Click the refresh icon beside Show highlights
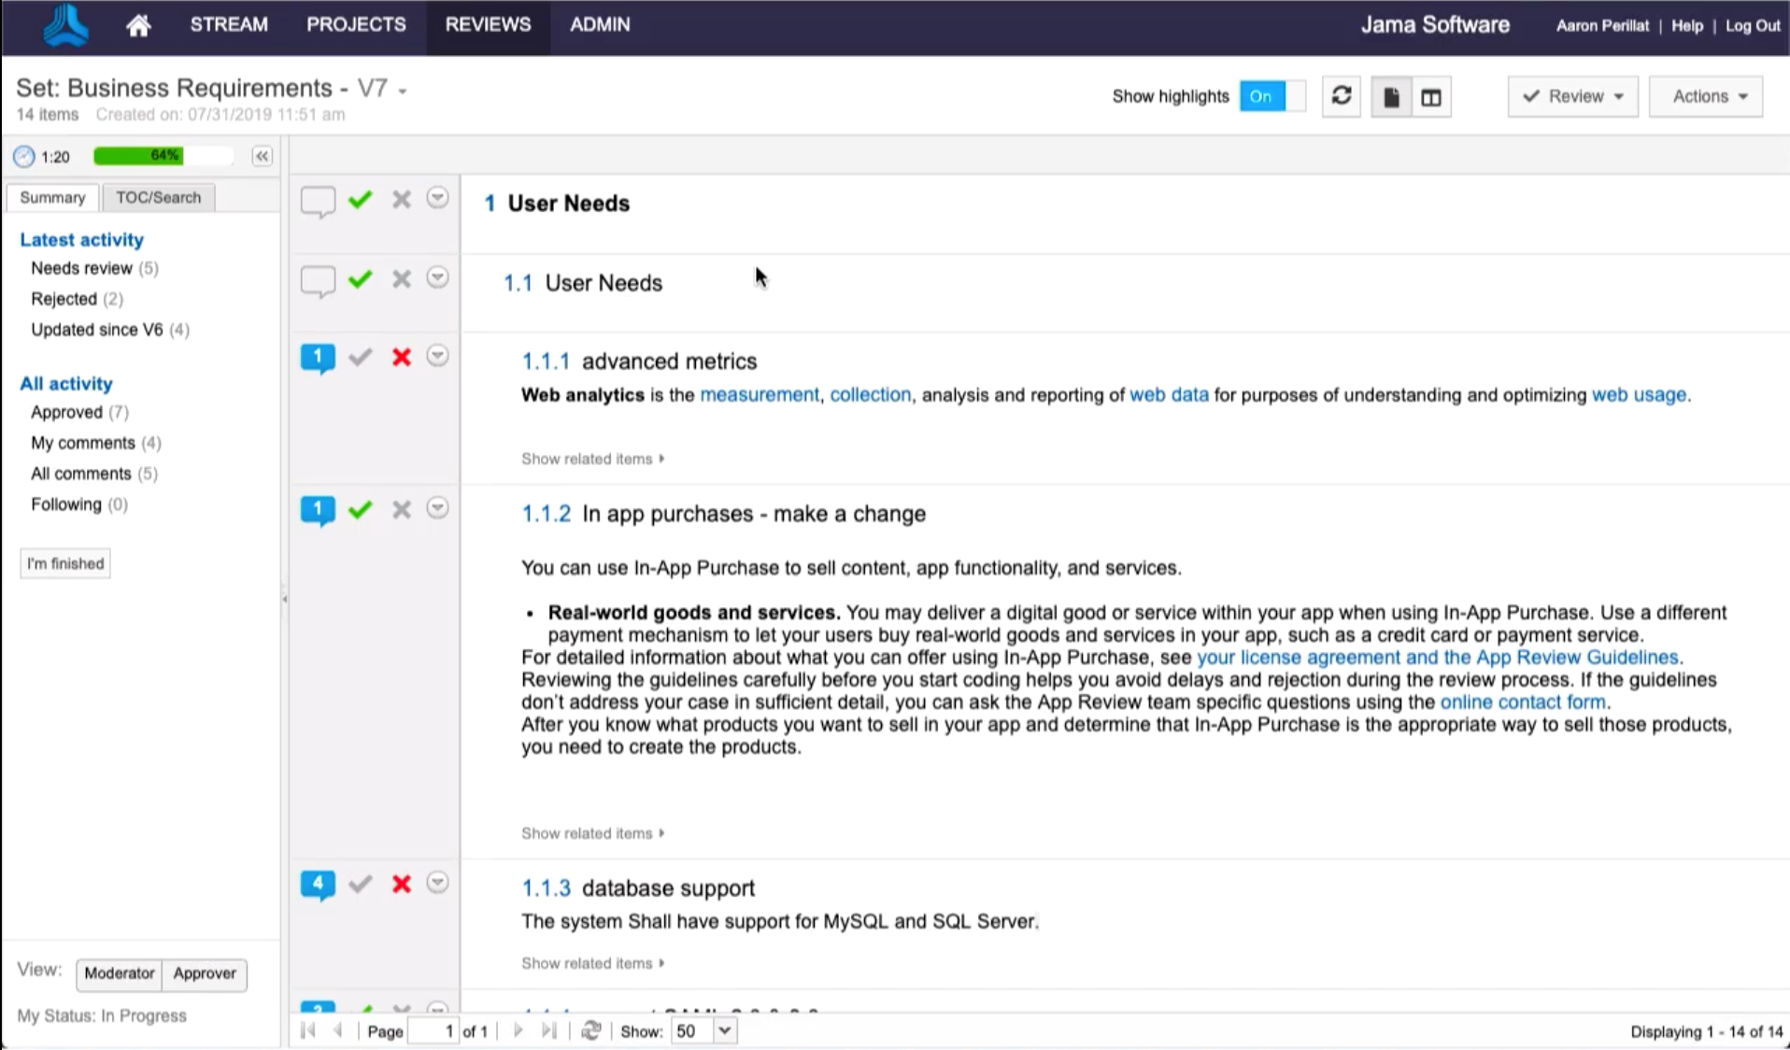This screenshot has height=1050, width=1790. (x=1341, y=96)
